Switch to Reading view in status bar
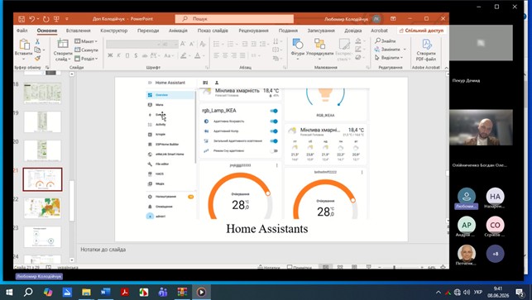Screen dimensions: 532x300 pyautogui.click(x=354, y=268)
